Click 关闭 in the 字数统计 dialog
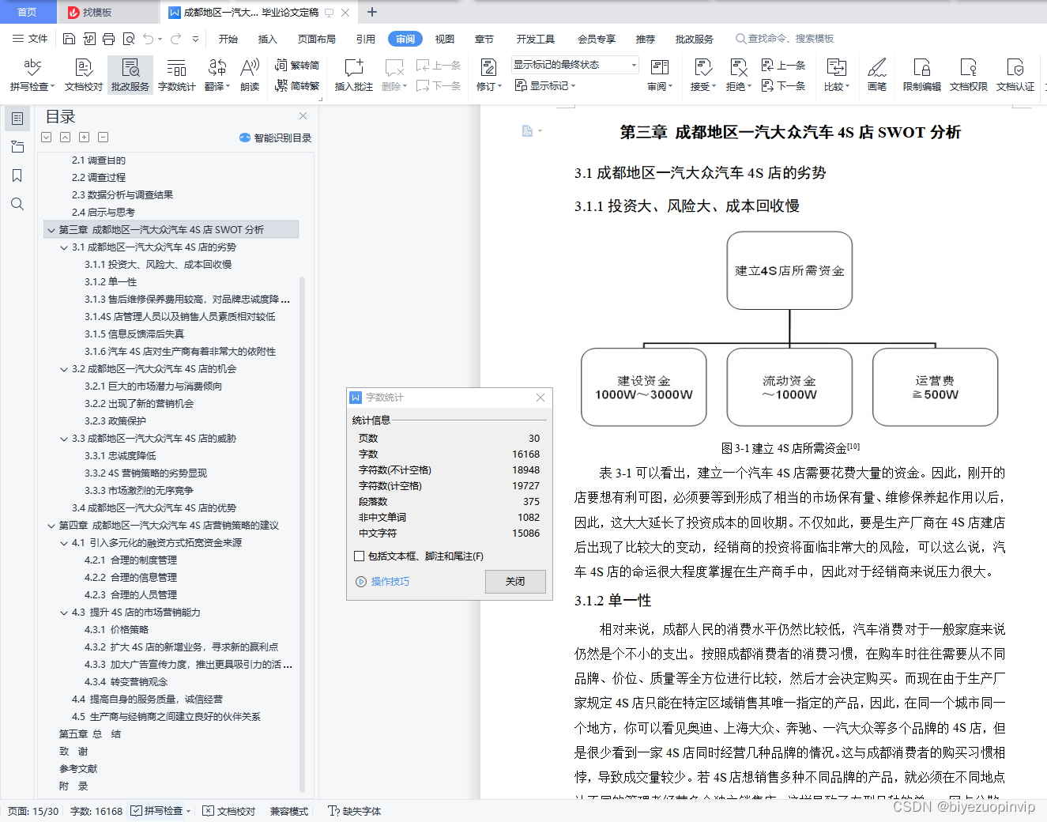Viewport: 1047px width, 822px height. point(515,581)
